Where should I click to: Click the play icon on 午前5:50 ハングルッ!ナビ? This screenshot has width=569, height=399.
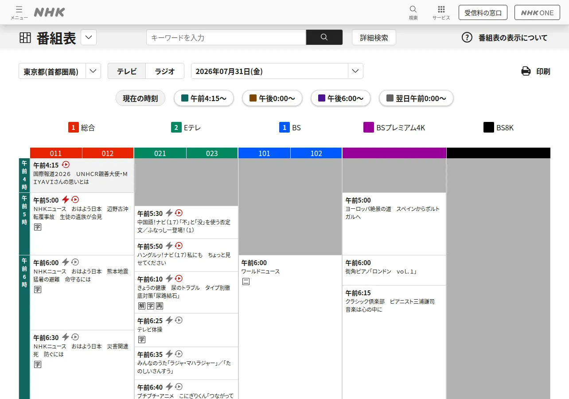(x=179, y=246)
